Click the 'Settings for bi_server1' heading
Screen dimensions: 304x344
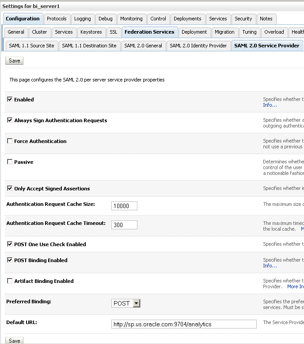point(31,6)
